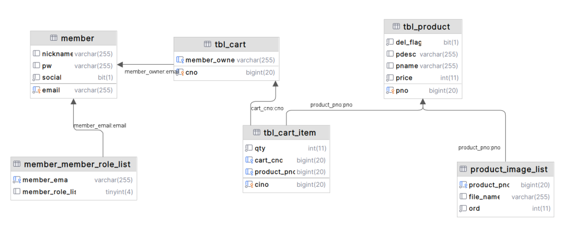Click the column icon next to del_flag
The height and width of the screenshot is (226, 566).
(390, 42)
